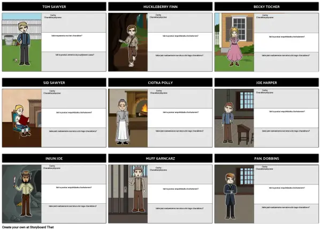Screen dimensions: 321x231
Task: Select Joe Harper's classroom illustration
Action: point(234,118)
